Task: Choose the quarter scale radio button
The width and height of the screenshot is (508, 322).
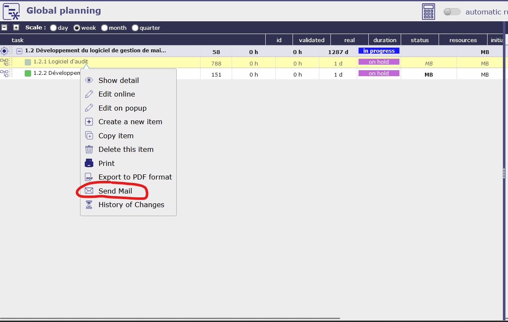Action: [135, 28]
